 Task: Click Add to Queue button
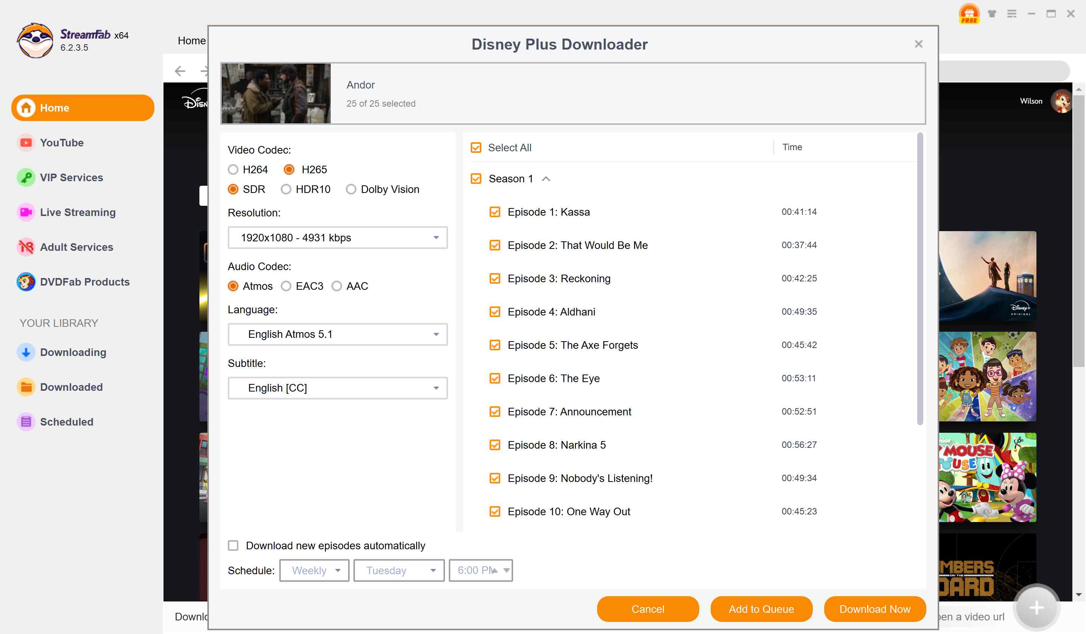(x=761, y=609)
